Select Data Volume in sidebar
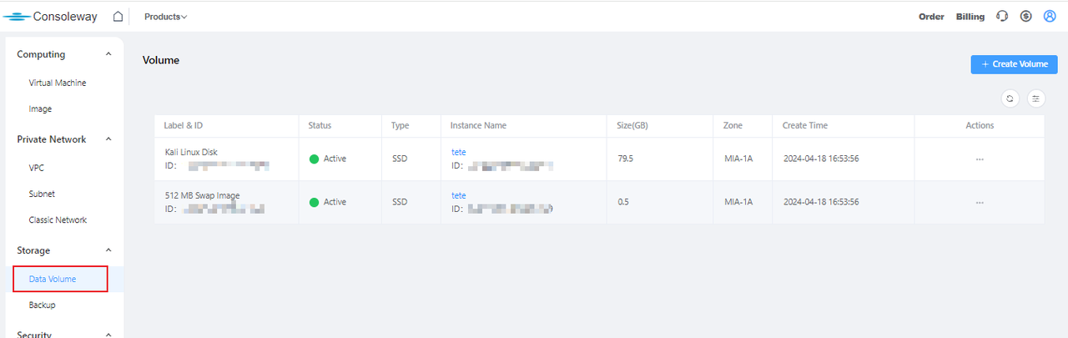The height and width of the screenshot is (338, 1068). pos(53,279)
